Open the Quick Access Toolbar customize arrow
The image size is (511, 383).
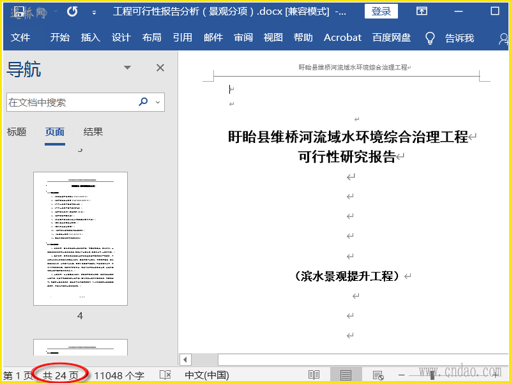94,13
